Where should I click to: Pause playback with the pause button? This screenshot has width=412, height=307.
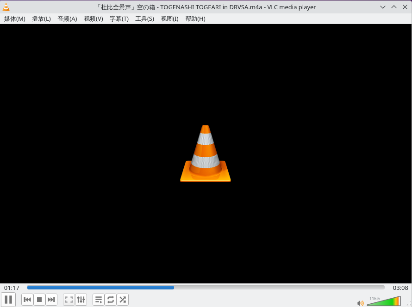tap(8, 300)
